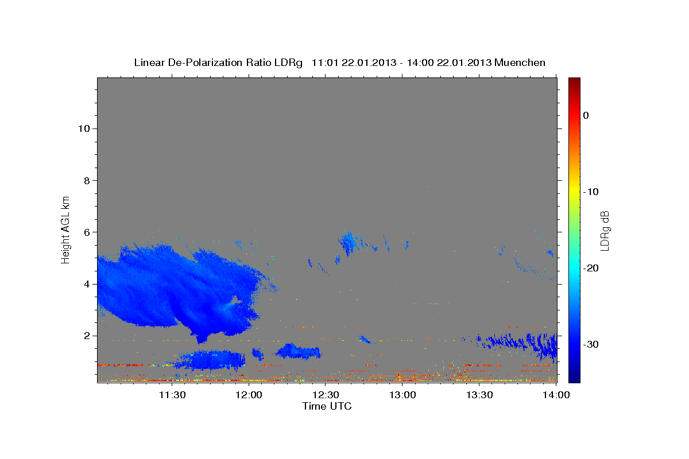
Task: Click the 'Time UTC' axis label
Action: pos(327,406)
